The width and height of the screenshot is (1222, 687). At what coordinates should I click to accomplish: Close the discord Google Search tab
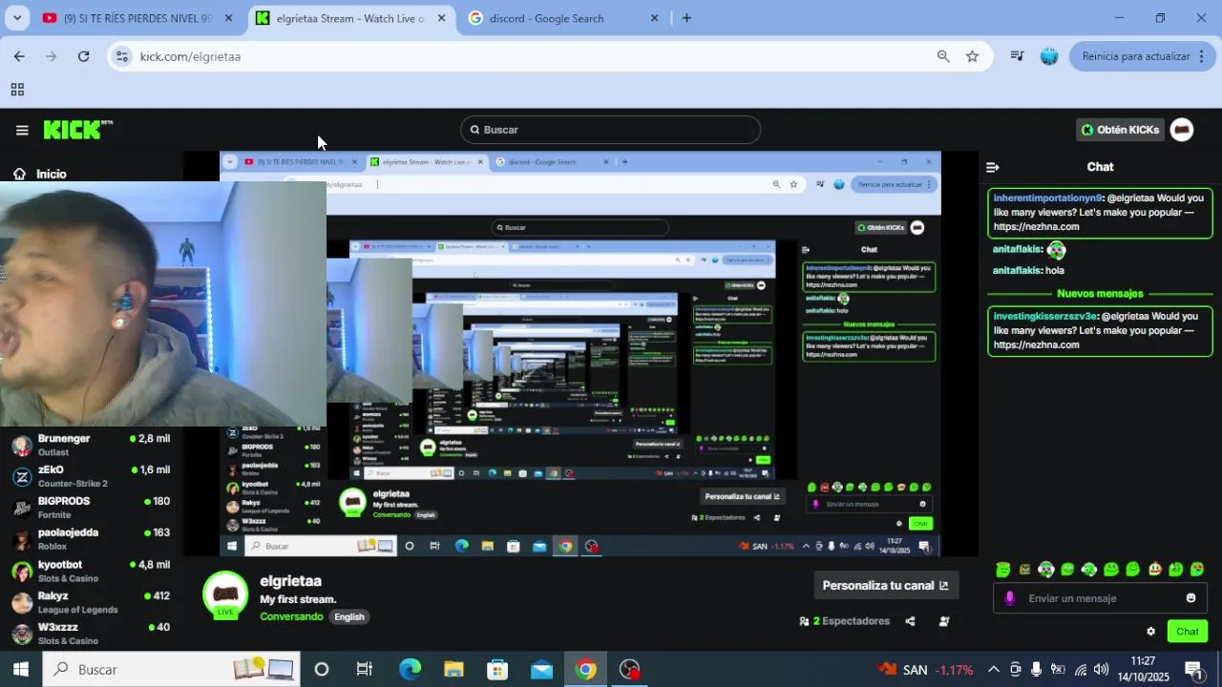(654, 18)
